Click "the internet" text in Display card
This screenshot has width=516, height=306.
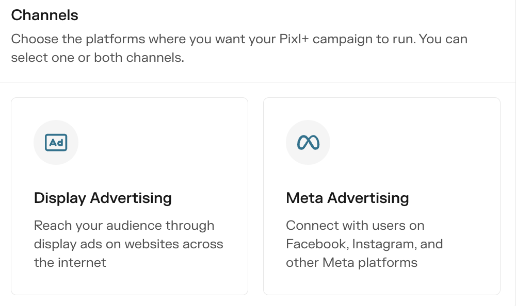(x=70, y=263)
